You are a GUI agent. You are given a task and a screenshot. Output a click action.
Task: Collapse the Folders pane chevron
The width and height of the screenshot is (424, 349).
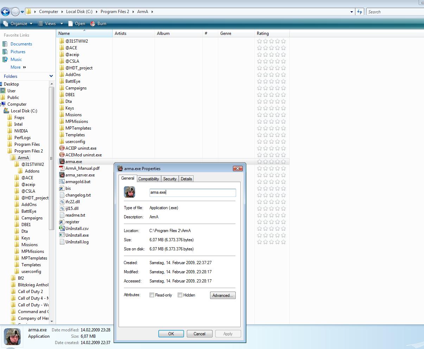pos(51,76)
